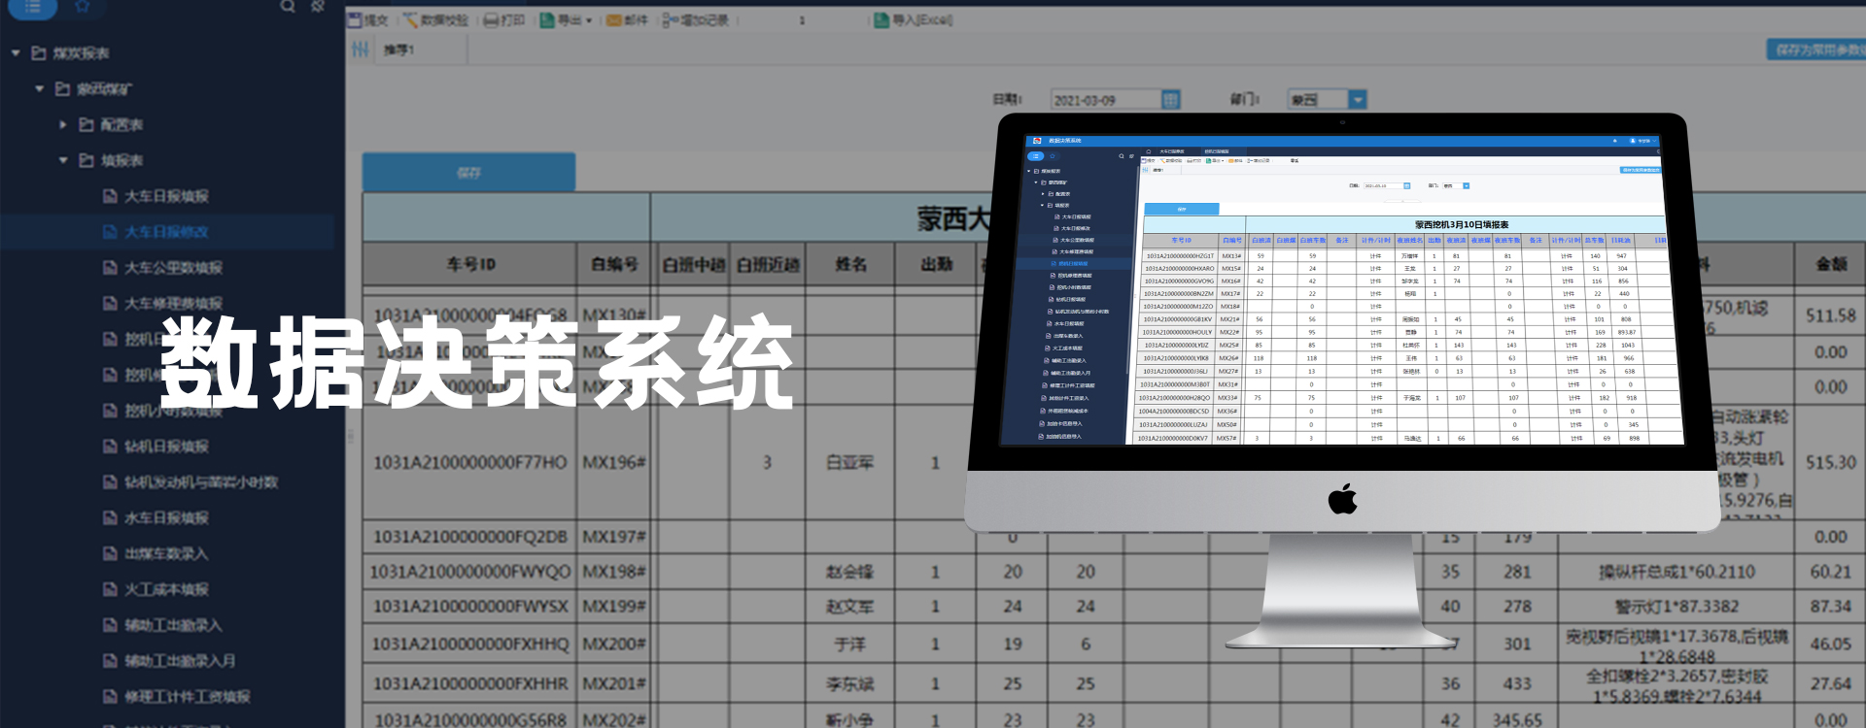
Task: Open the 导出 export dropdown
Action: (x=566, y=19)
